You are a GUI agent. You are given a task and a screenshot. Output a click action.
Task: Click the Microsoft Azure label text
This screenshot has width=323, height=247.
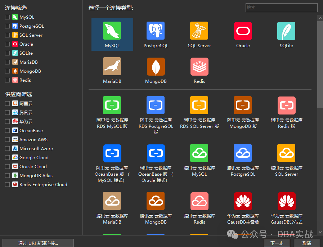coord(36,149)
